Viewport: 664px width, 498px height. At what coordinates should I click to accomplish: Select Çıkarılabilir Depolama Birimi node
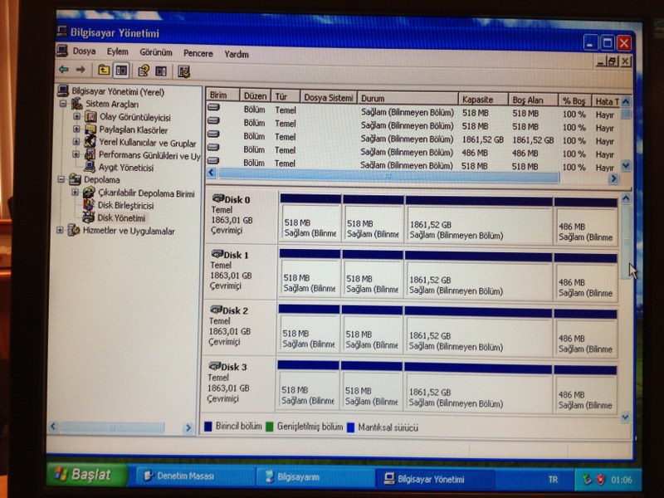tap(146, 193)
